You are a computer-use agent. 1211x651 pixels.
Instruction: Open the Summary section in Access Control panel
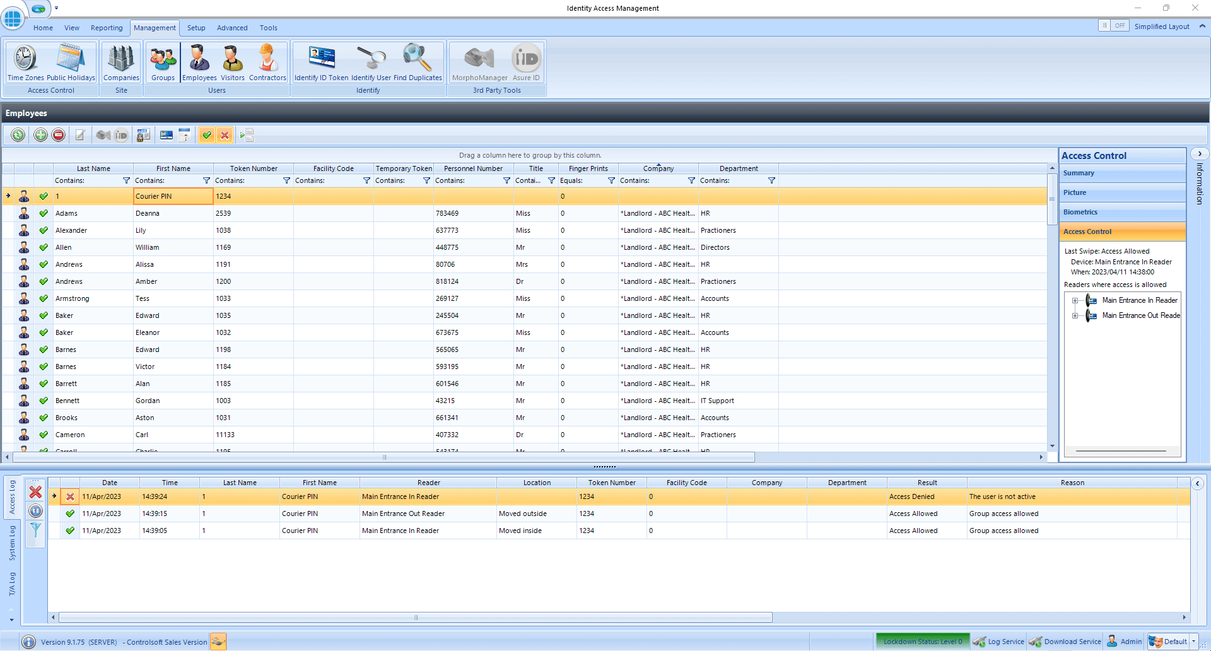pos(1122,173)
